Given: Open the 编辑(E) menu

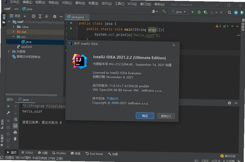Looking at the screenshot, I should tap(27, 2).
